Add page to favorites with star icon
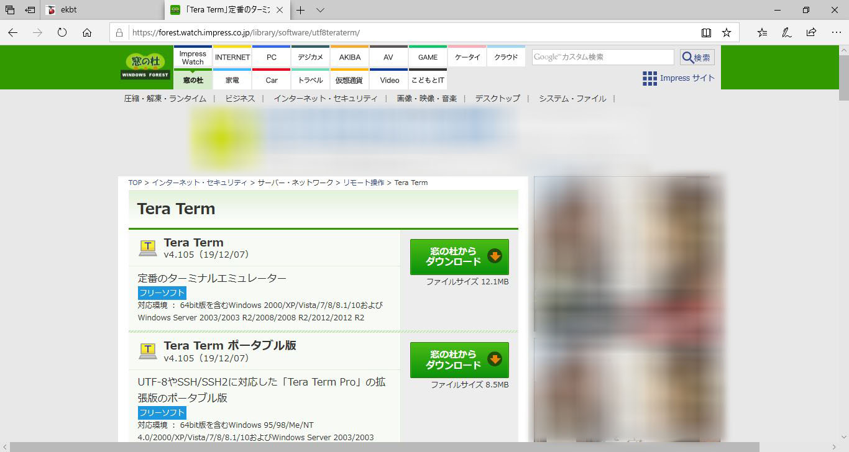849x452 pixels. (x=726, y=32)
